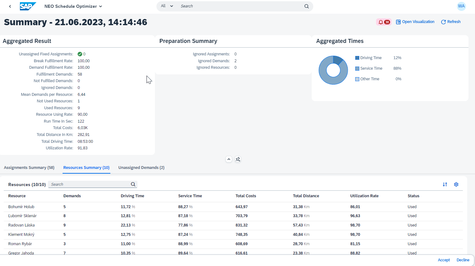Switch to Assignments Summary tab

pyautogui.click(x=29, y=168)
